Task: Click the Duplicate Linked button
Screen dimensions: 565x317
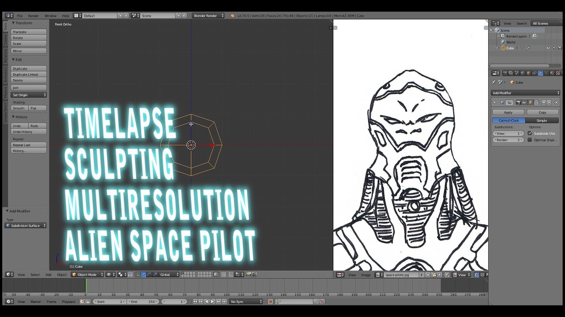Action: [x=29, y=74]
